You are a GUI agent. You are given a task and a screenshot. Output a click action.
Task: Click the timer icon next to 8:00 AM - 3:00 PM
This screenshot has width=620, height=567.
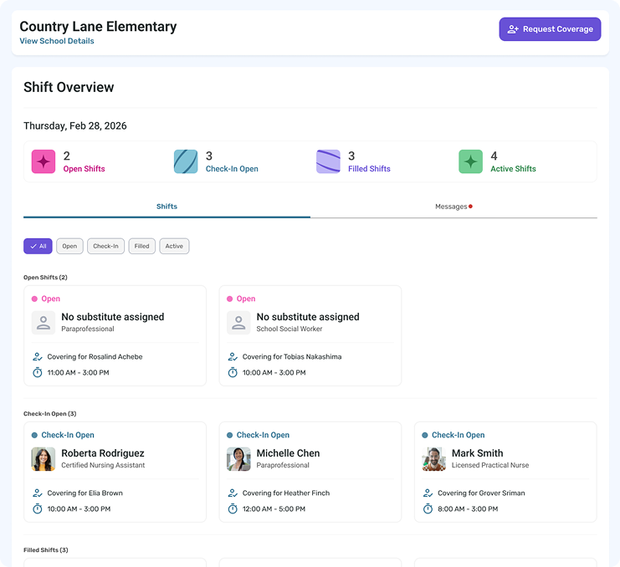428,508
